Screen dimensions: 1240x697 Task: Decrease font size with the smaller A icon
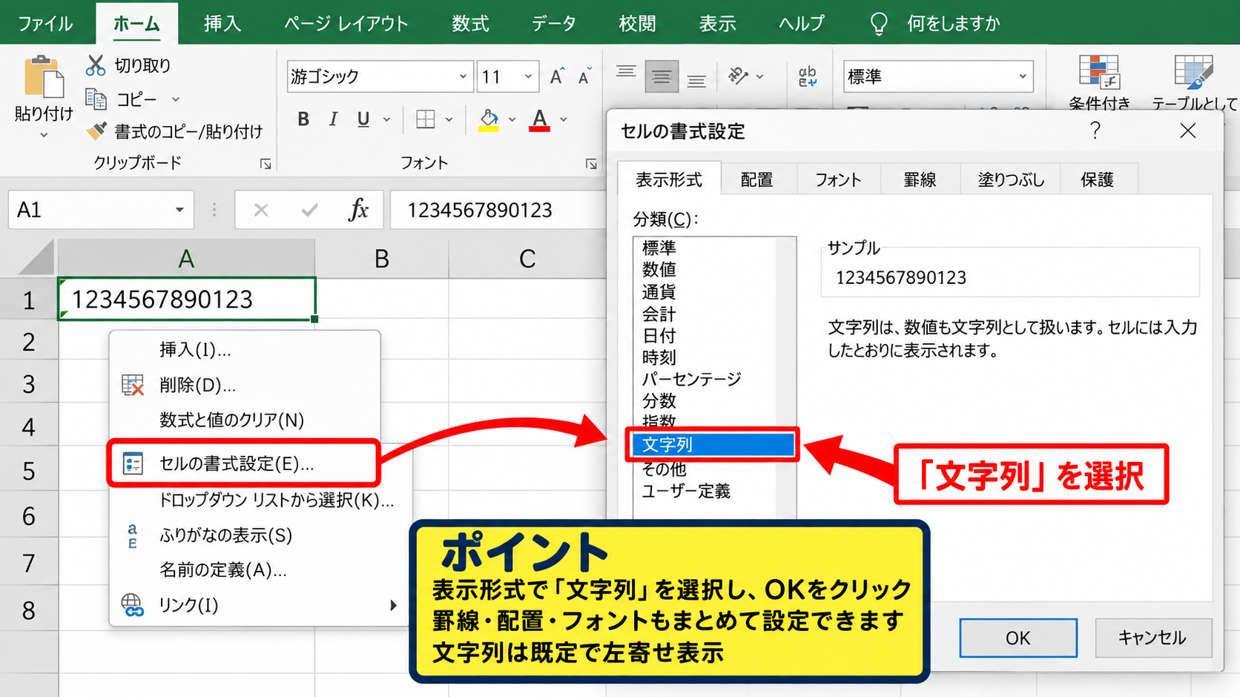click(584, 76)
